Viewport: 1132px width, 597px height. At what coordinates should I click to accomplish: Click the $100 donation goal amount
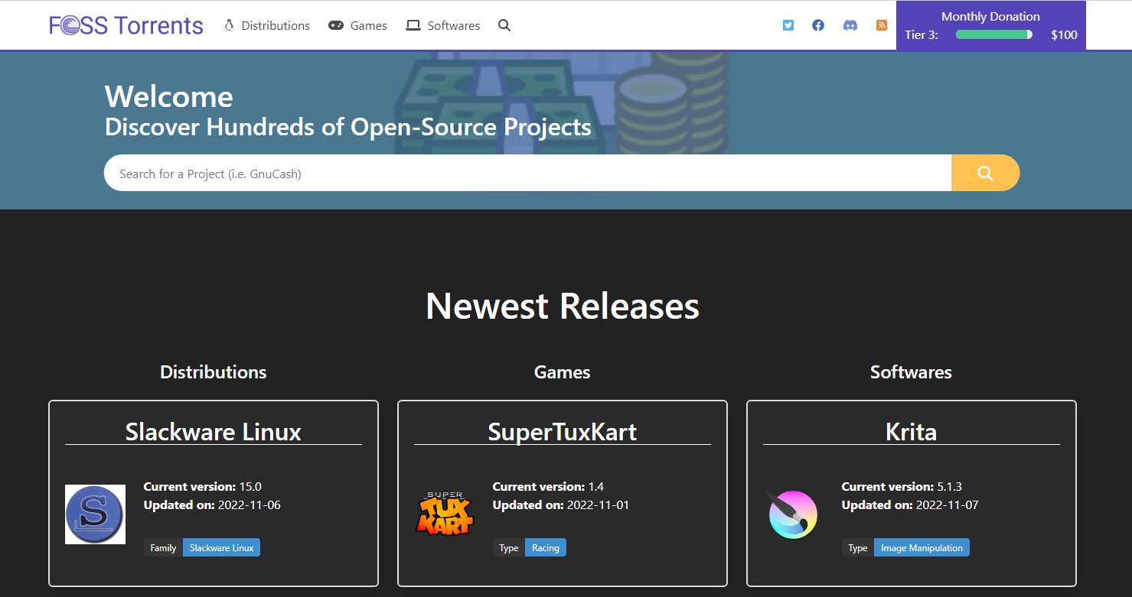[1064, 34]
